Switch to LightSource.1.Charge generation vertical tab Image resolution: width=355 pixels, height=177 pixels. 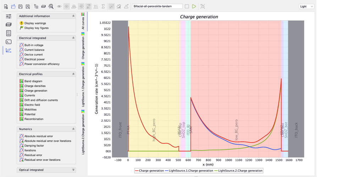(x=83, y=85)
